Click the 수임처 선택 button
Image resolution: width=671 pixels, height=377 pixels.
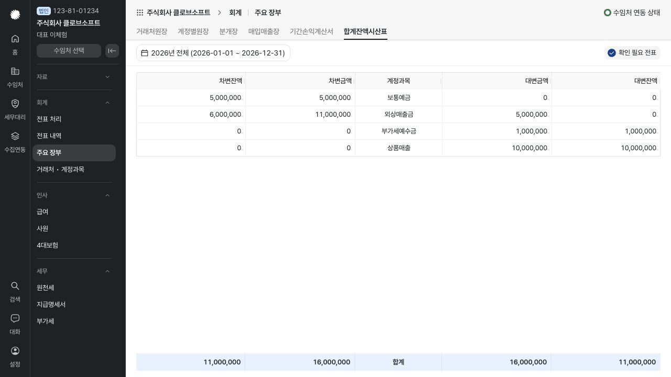(69, 51)
